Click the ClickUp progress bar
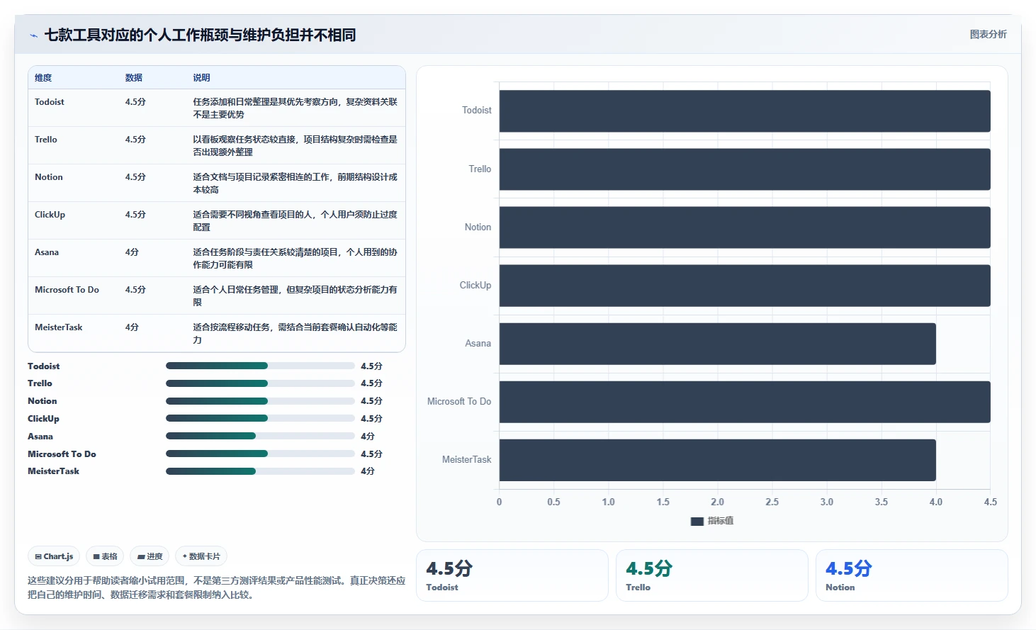Viewport: 1036px width, 630px height. click(260, 418)
